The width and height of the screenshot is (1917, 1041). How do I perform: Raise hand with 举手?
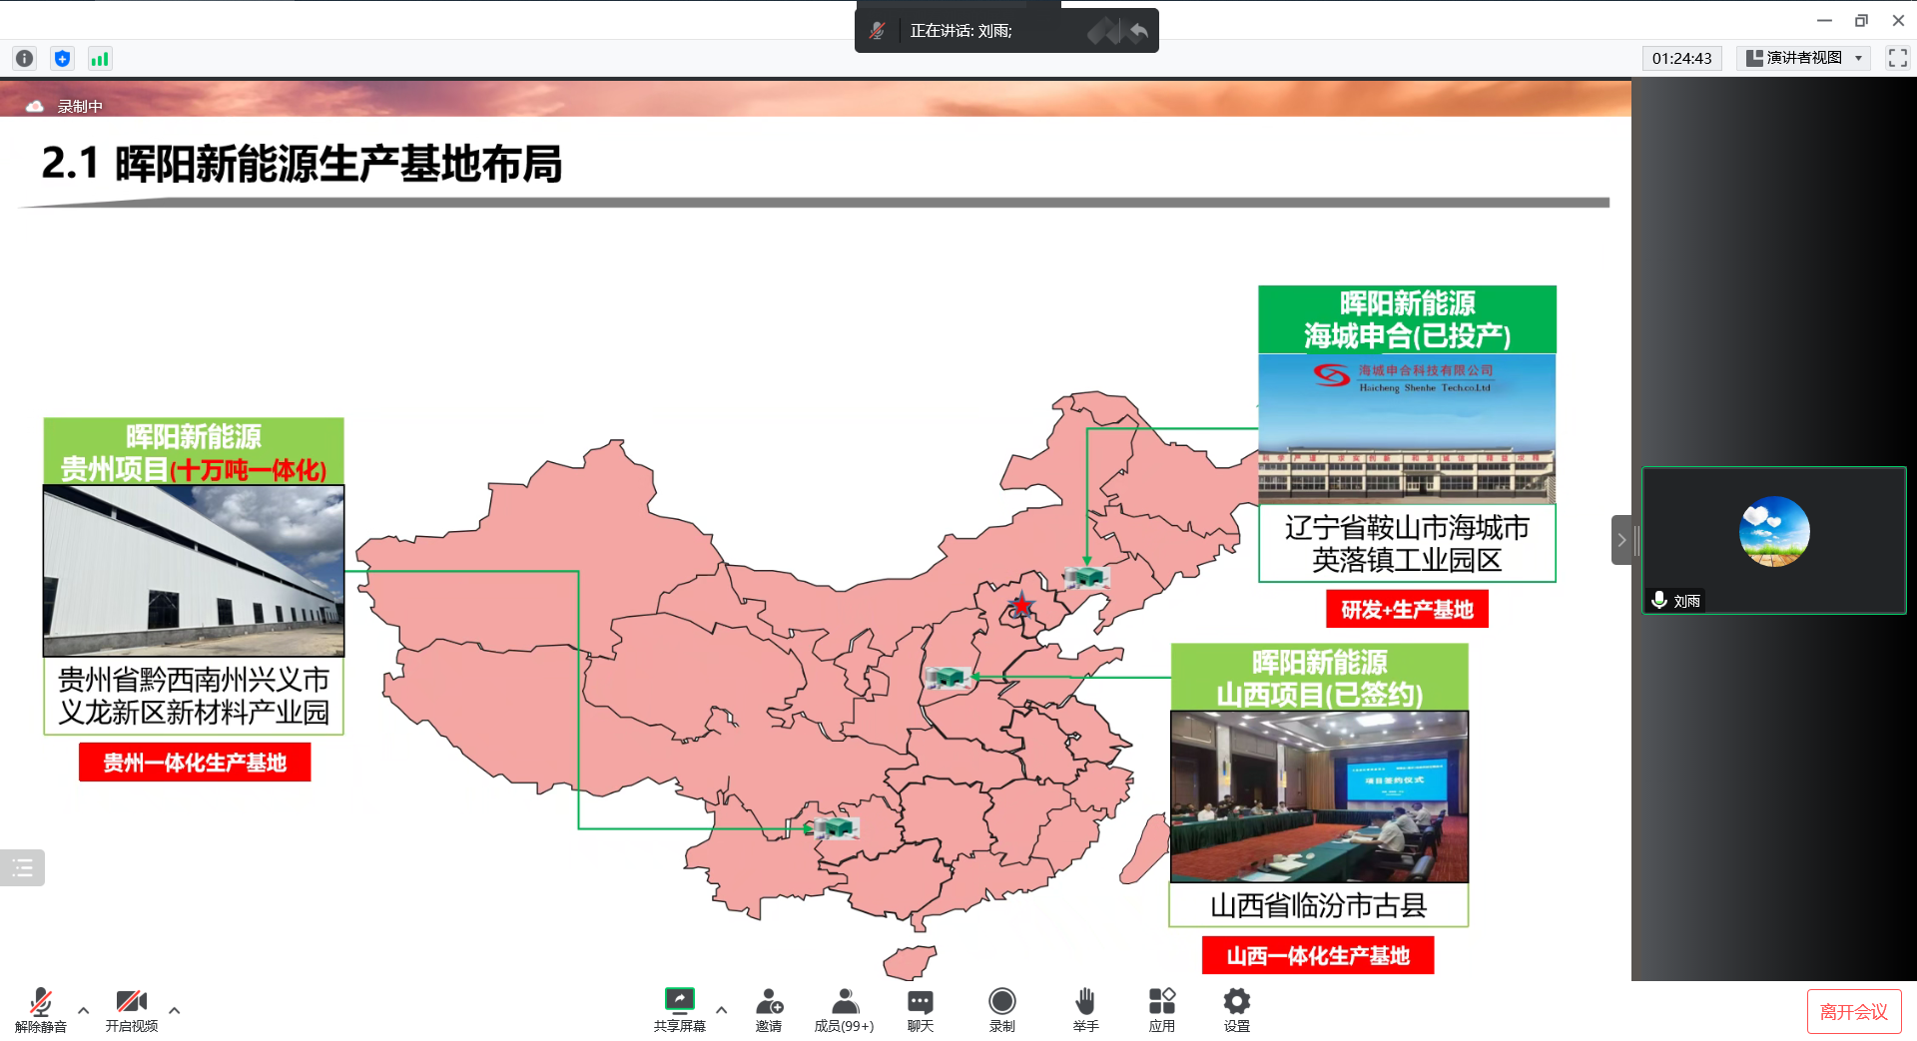[x=1085, y=1010]
